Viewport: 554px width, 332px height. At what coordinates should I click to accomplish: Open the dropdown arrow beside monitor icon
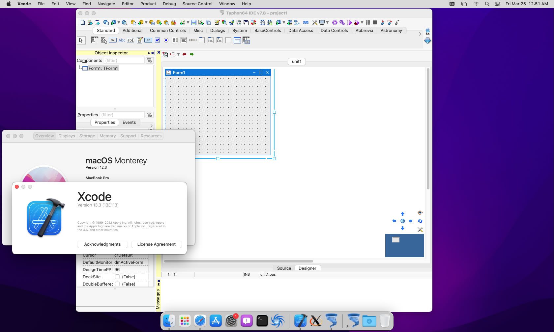327,22
